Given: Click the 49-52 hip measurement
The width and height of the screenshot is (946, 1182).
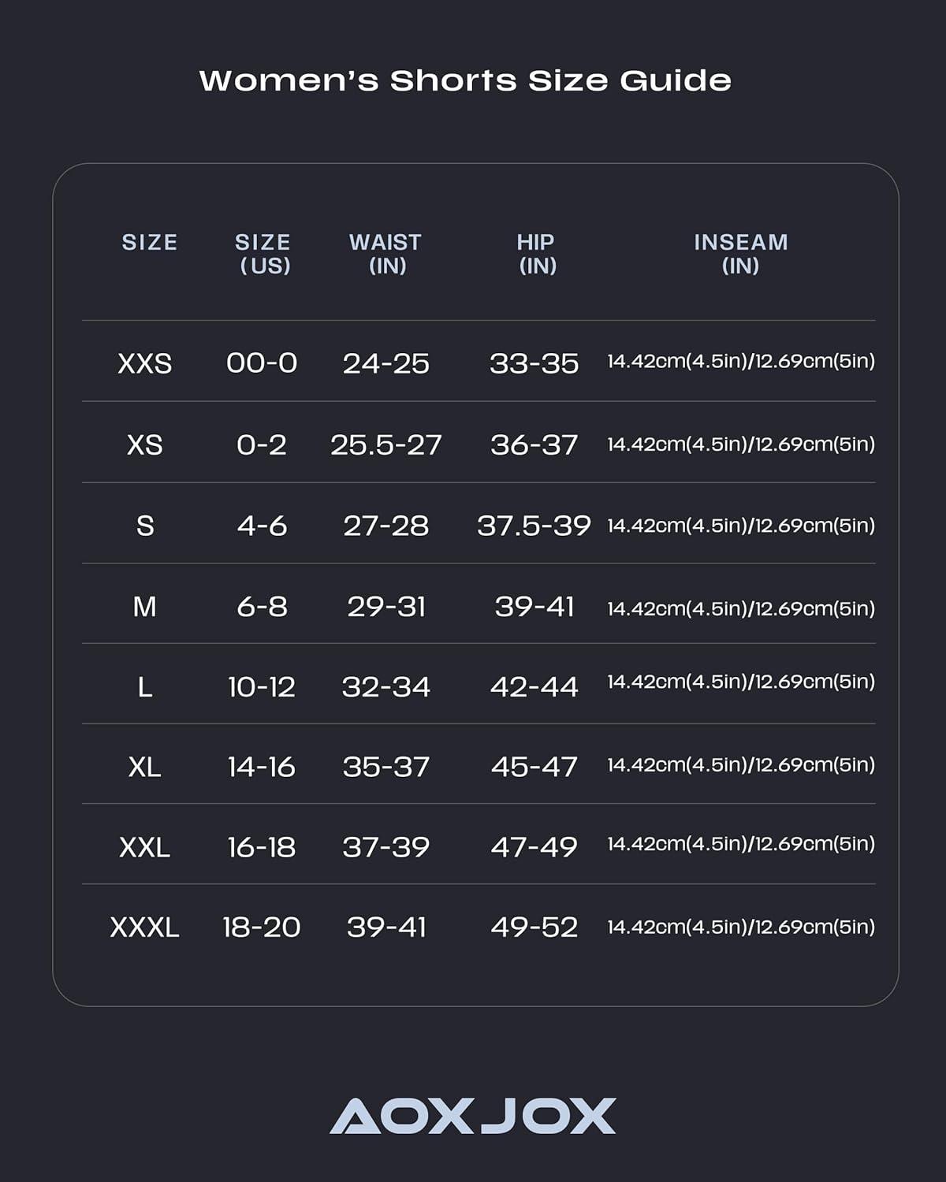Looking at the screenshot, I should [x=534, y=927].
